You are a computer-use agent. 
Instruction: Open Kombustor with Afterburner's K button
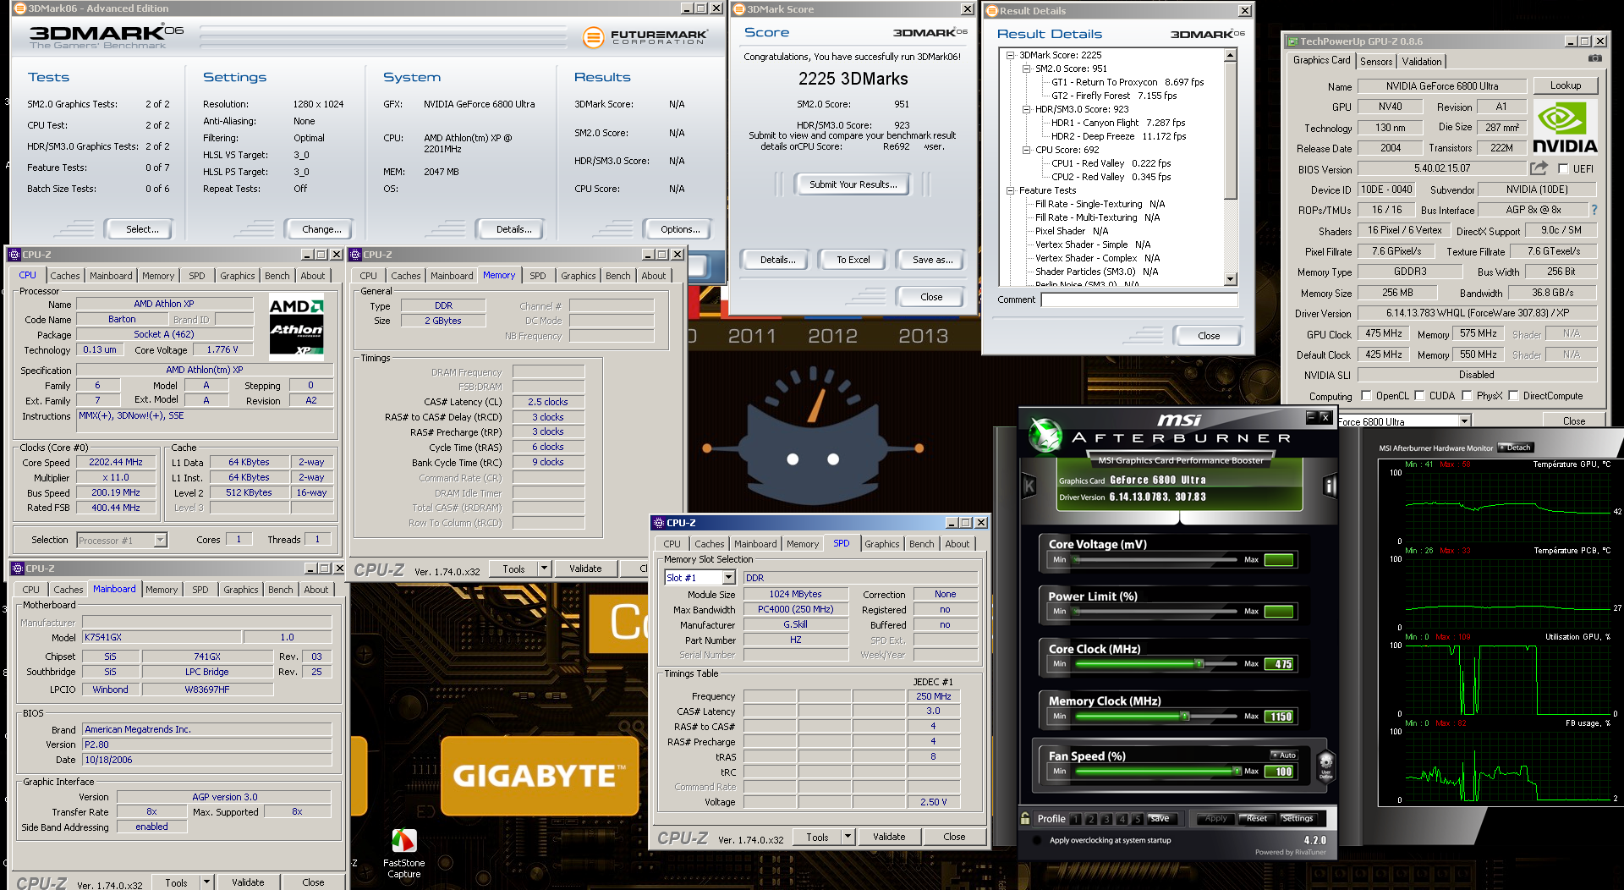(1029, 486)
